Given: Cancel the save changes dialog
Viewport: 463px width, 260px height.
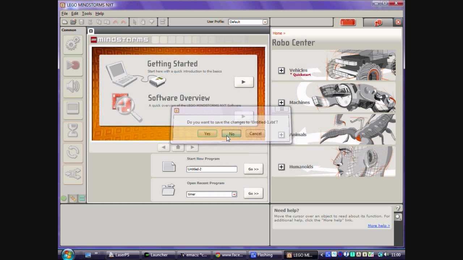Looking at the screenshot, I should click(255, 134).
